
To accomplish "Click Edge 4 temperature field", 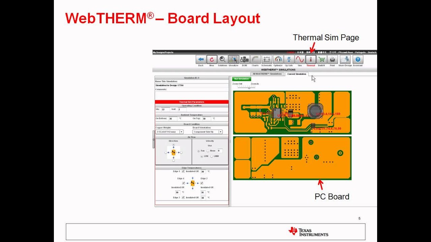I will (177, 192).
